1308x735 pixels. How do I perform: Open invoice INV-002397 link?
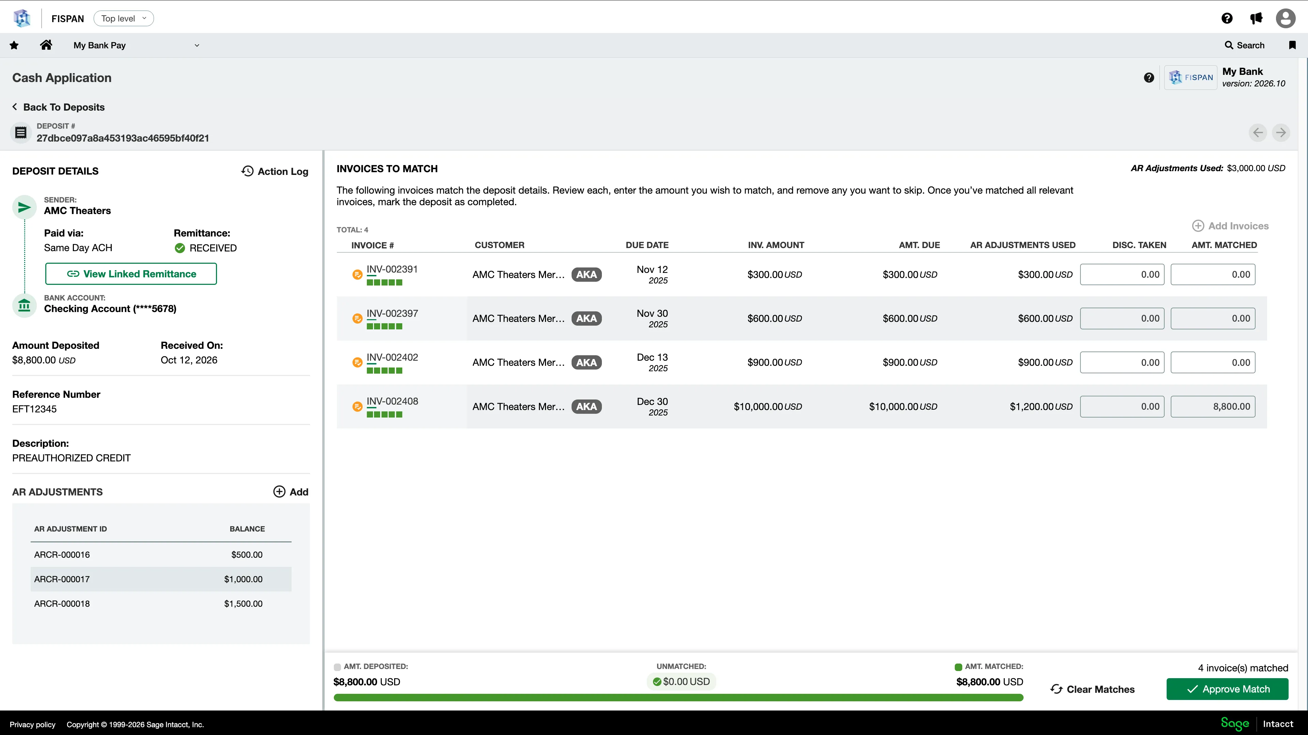392,313
